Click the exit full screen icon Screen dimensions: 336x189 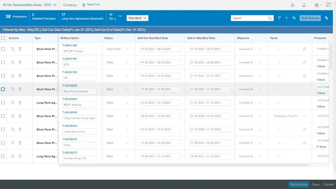point(328,5)
